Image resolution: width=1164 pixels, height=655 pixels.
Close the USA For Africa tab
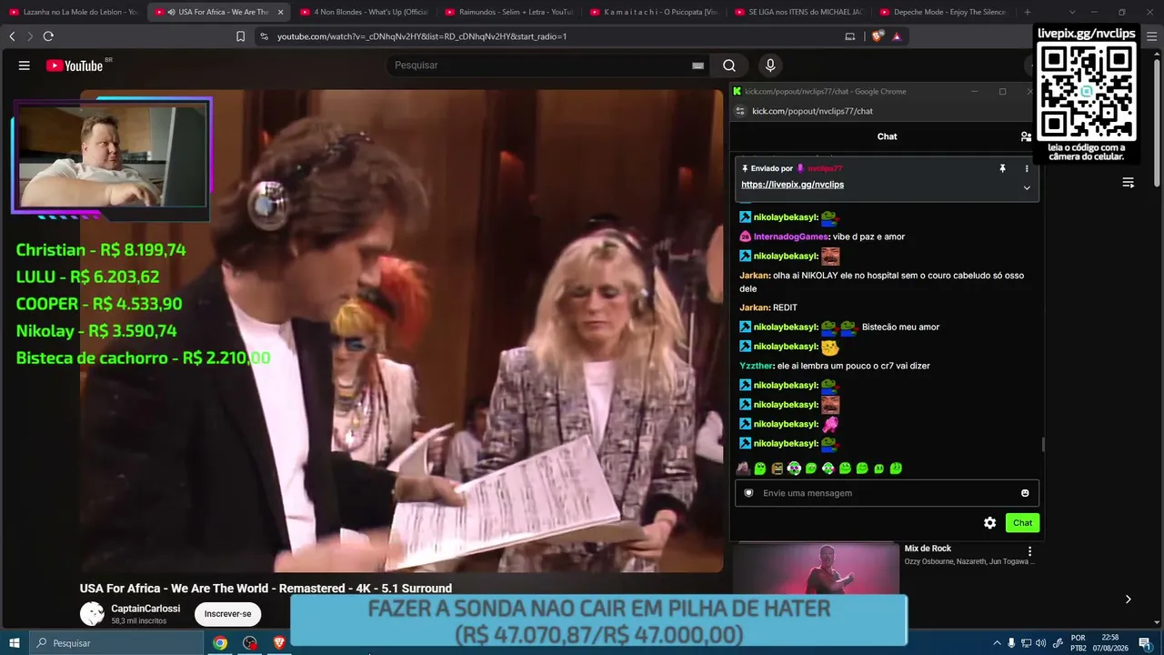pyautogui.click(x=280, y=12)
